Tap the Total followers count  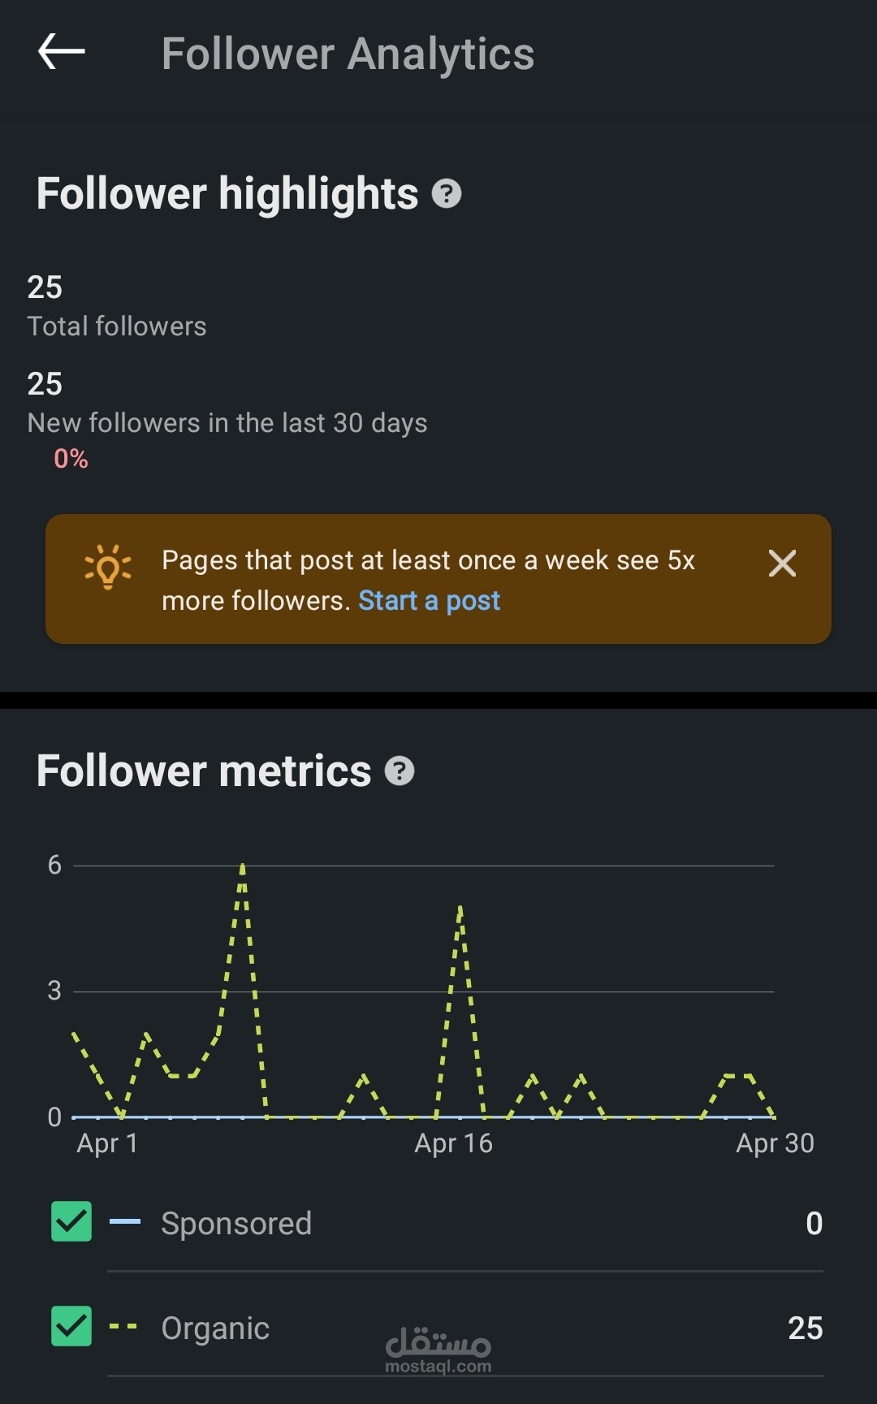[45, 287]
